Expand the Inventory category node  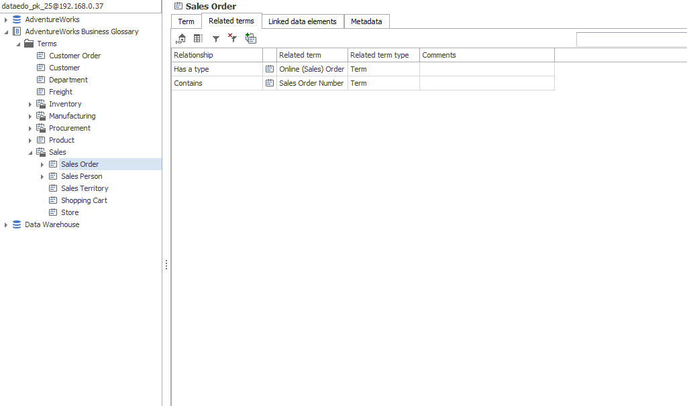pos(30,105)
